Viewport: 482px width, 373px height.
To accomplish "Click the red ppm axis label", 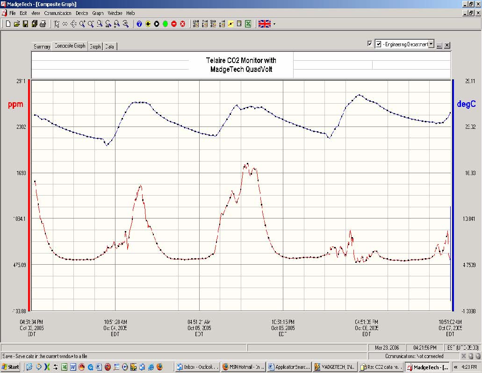I will 15,105.
